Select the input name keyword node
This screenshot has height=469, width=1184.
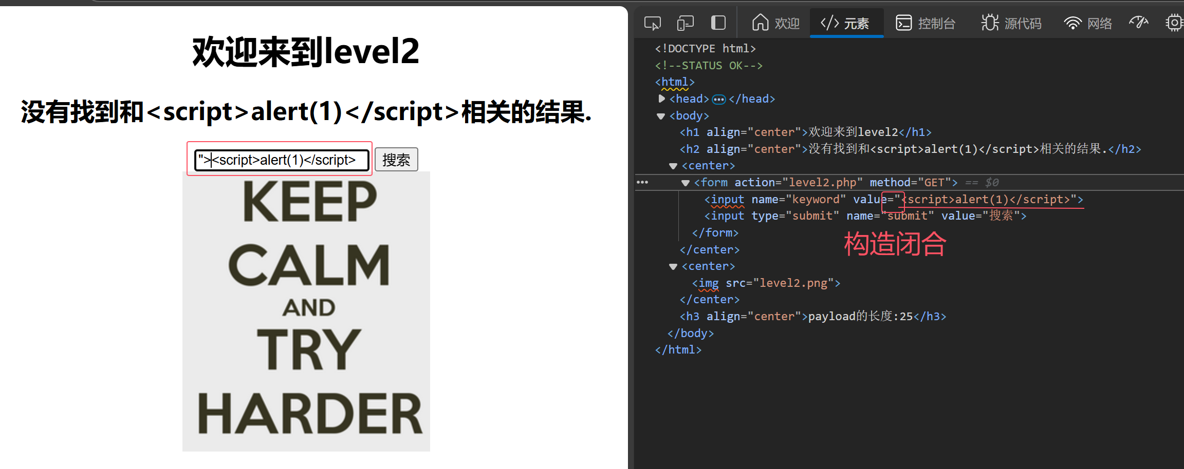coord(894,199)
